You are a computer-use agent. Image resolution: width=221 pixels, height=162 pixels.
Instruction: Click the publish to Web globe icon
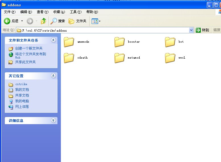(11, 55)
